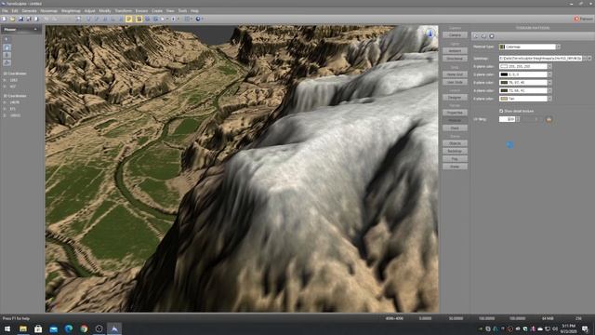Open the Erosion menu

[141, 11]
